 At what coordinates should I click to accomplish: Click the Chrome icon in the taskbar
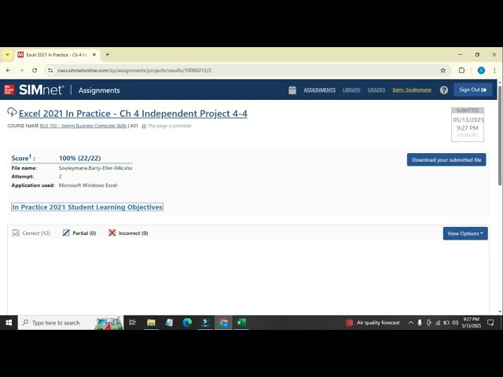[223, 323]
